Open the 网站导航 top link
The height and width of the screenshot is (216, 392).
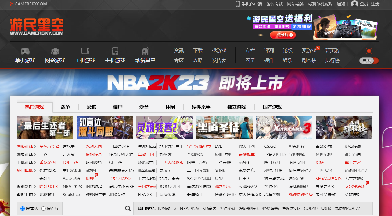coord(296,4)
